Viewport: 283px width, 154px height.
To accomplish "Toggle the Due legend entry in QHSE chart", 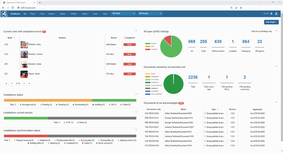I will tap(150, 47).
